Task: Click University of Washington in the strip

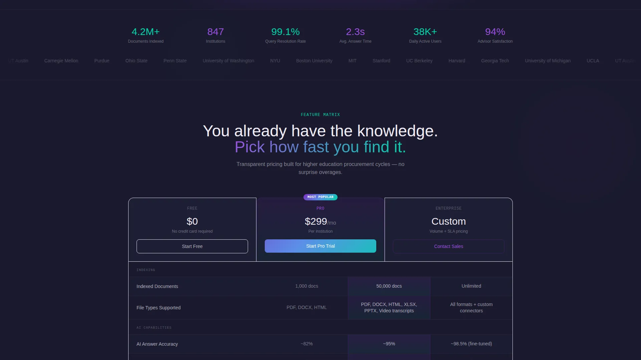Action: (228, 61)
